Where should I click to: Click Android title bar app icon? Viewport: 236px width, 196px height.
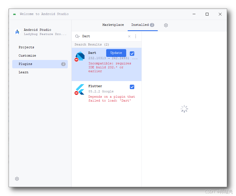point(14,14)
